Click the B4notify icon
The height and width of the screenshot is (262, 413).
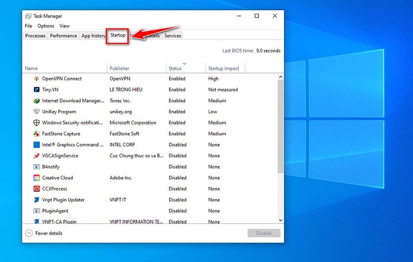tap(37, 167)
